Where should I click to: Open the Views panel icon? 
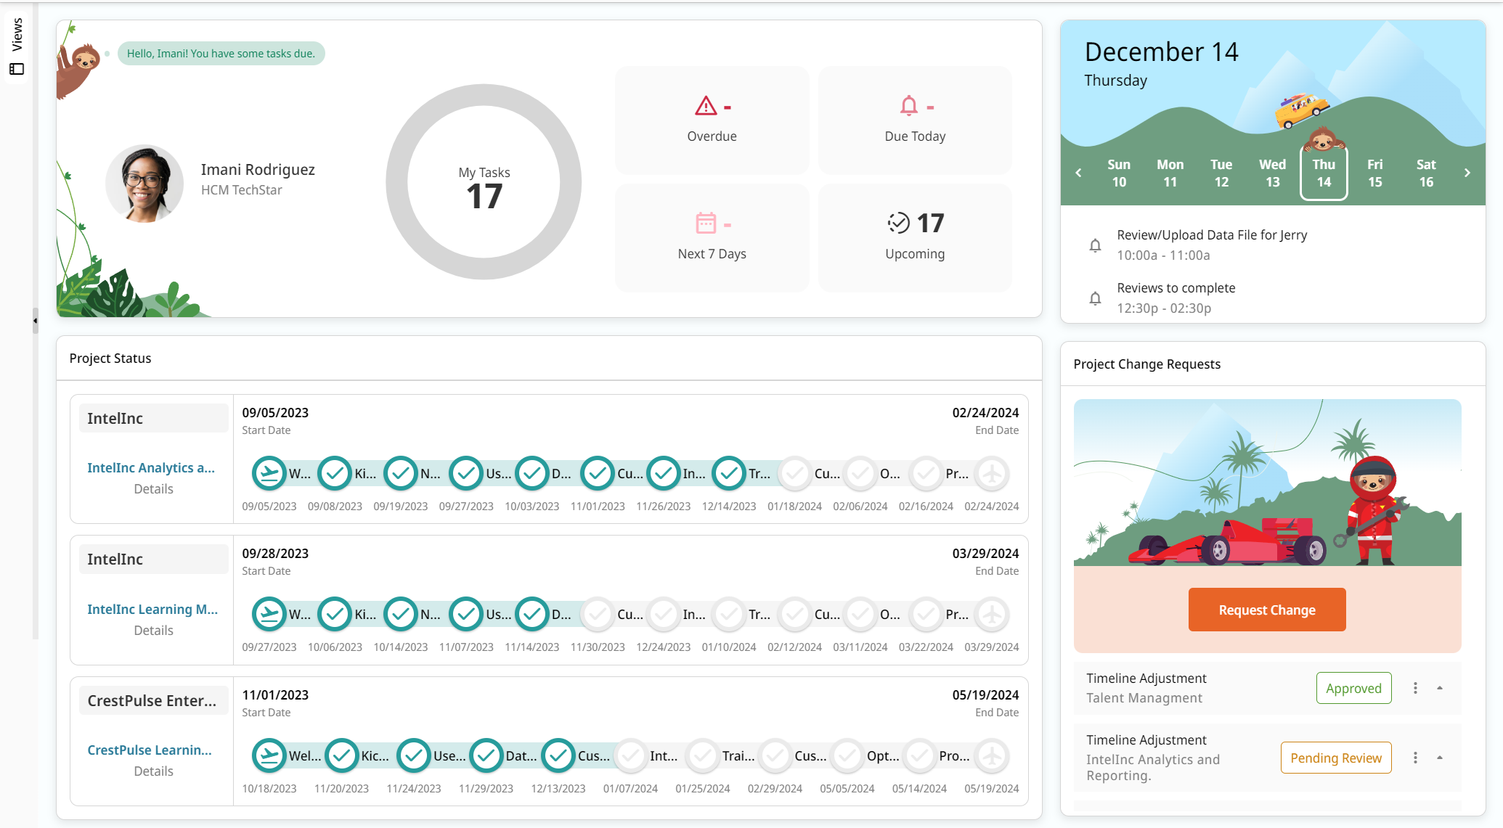(x=17, y=69)
